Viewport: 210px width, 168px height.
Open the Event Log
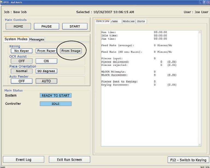(x=23, y=160)
